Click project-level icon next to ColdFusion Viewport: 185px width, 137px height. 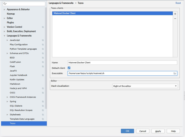pyautogui.click(x=43, y=62)
